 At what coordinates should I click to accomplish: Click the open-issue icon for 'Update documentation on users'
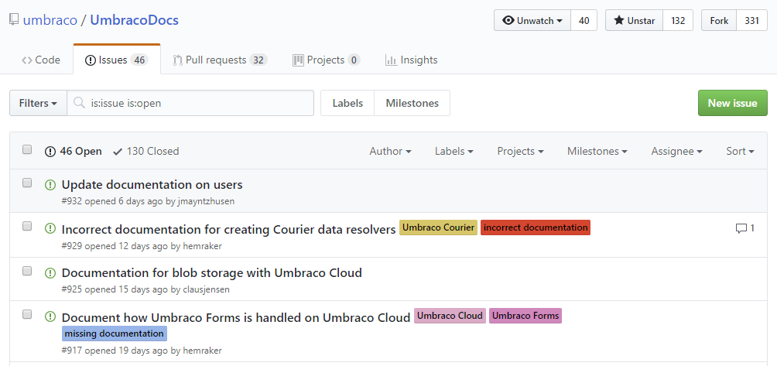(x=50, y=185)
